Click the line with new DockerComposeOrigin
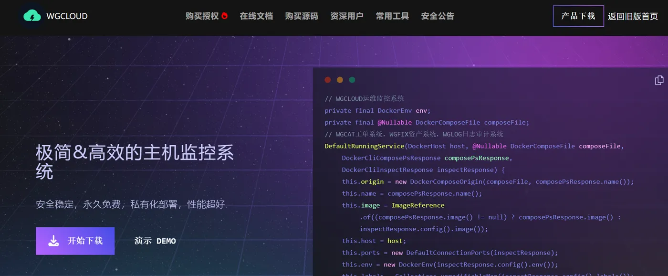Image resolution: width=668 pixels, height=276 pixels. 488,181
